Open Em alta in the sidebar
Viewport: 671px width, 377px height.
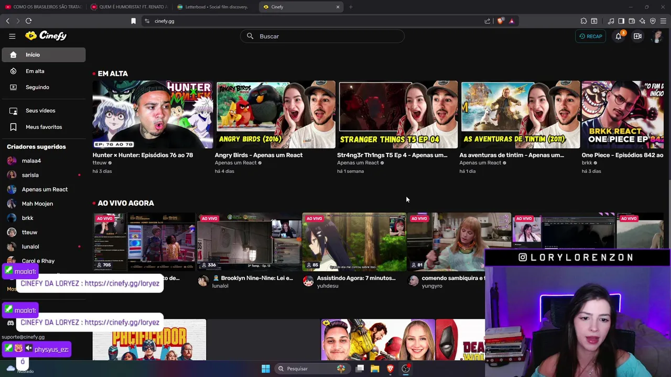point(44,71)
